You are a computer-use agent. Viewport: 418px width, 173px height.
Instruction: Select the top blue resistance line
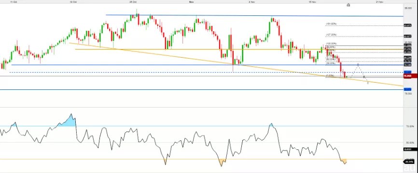pyautogui.click(x=254, y=16)
